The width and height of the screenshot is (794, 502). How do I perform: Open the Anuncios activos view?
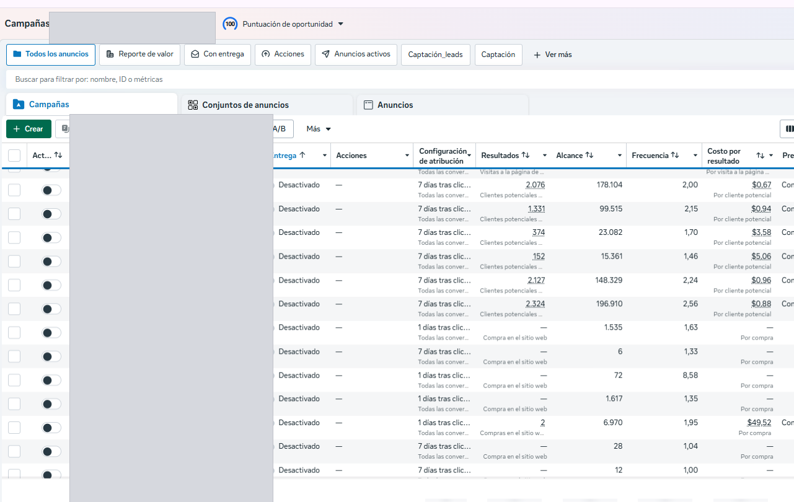point(356,55)
